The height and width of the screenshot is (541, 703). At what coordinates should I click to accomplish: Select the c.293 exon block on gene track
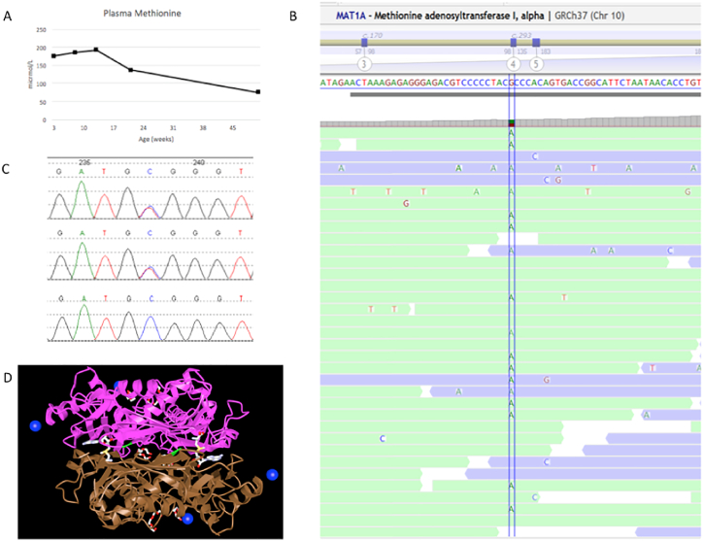click(x=513, y=43)
